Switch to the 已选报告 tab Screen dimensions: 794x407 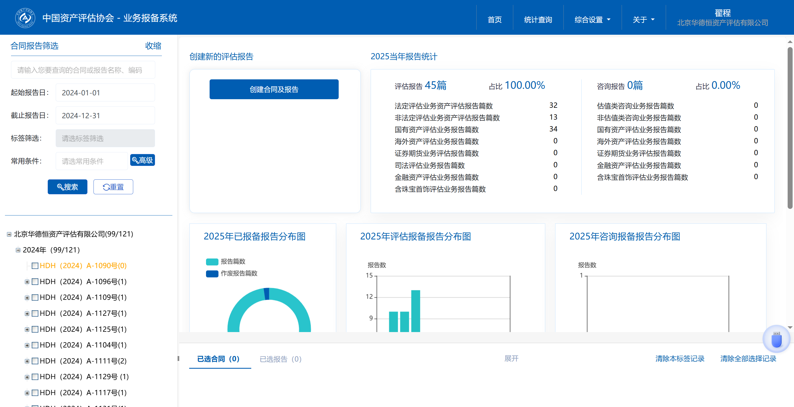[x=280, y=359]
